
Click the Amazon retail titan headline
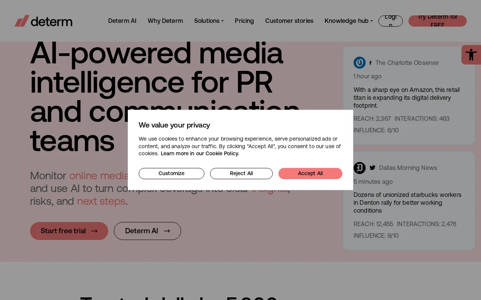[407, 97]
